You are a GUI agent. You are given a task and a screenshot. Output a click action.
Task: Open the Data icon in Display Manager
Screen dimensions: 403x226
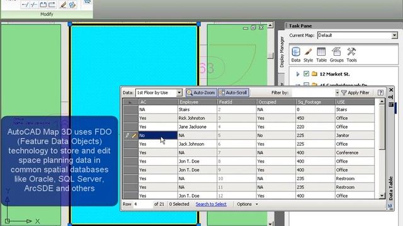[x=296, y=55]
